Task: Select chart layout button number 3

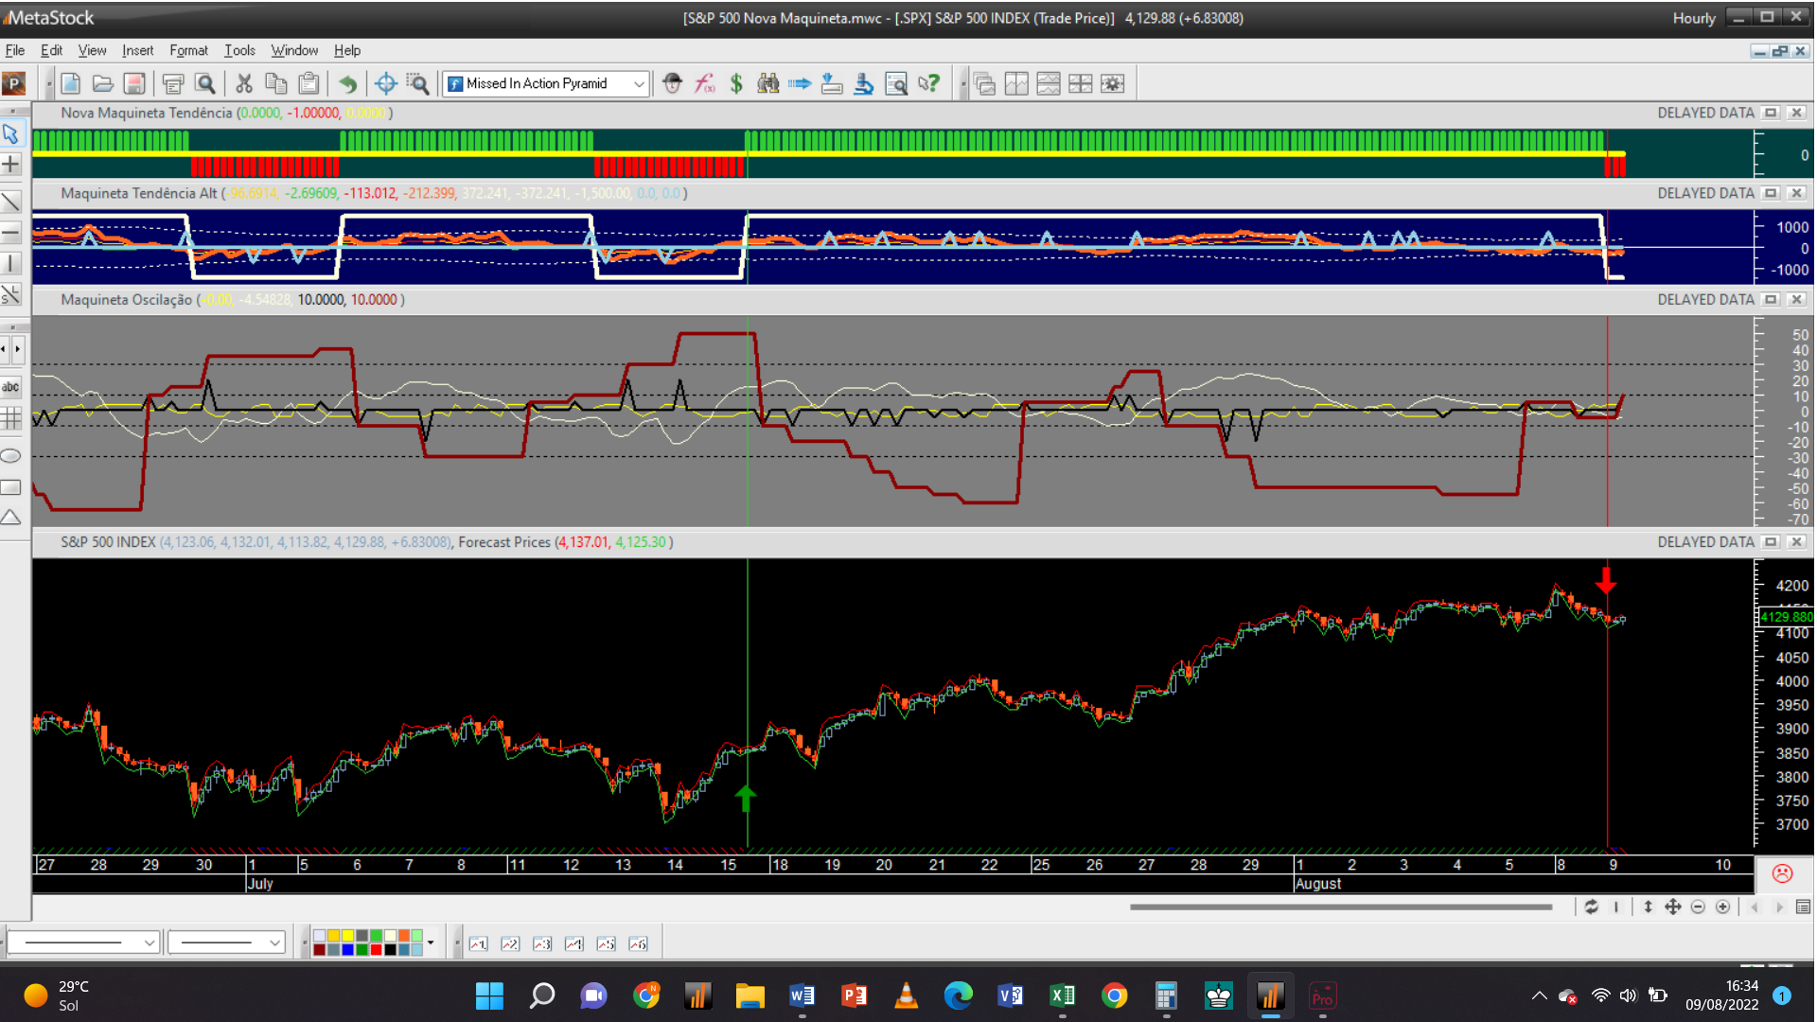Action: point(542,943)
